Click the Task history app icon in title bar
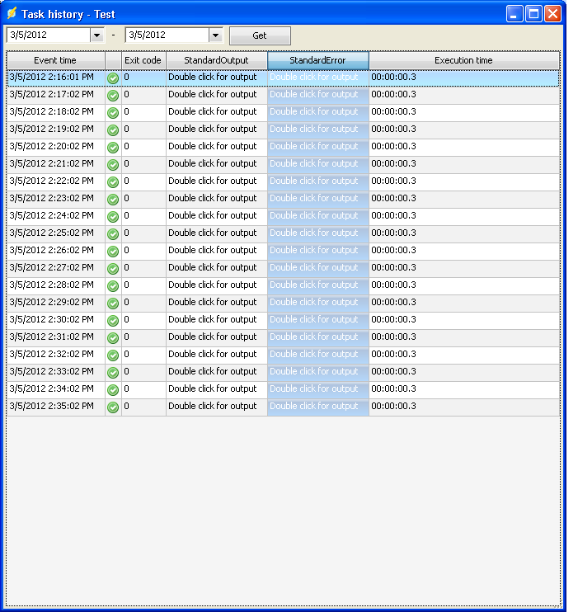The height and width of the screenshot is (612, 578). coord(12,13)
